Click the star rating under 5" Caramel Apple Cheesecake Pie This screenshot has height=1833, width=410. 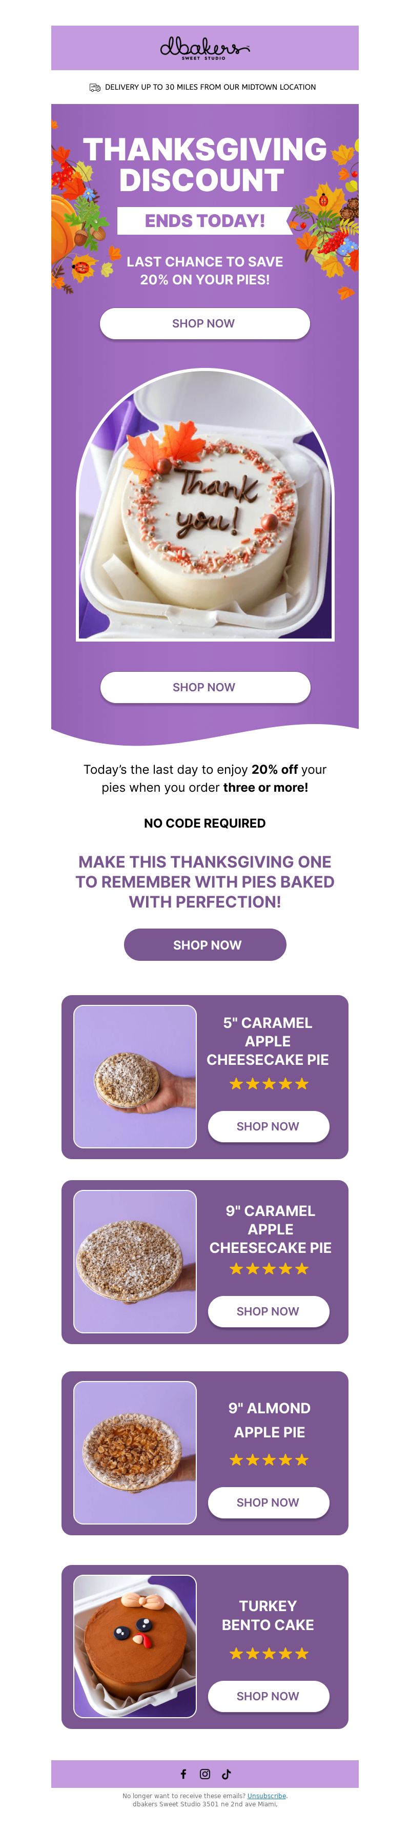click(x=269, y=1084)
